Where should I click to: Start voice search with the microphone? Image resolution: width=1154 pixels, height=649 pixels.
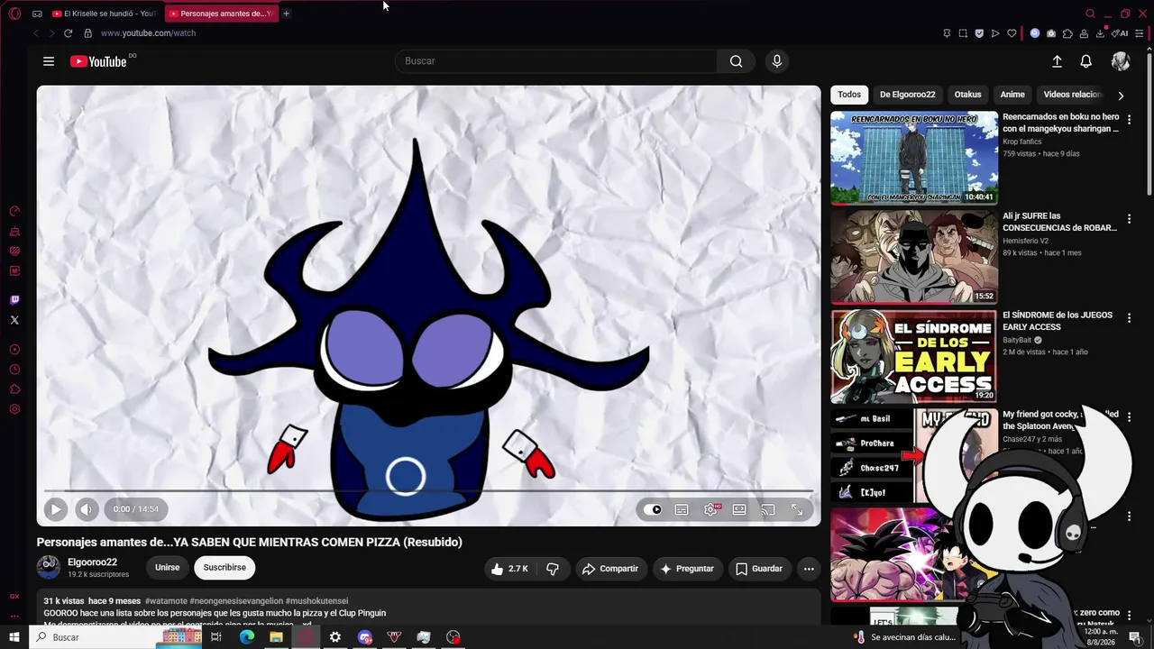[x=777, y=61]
